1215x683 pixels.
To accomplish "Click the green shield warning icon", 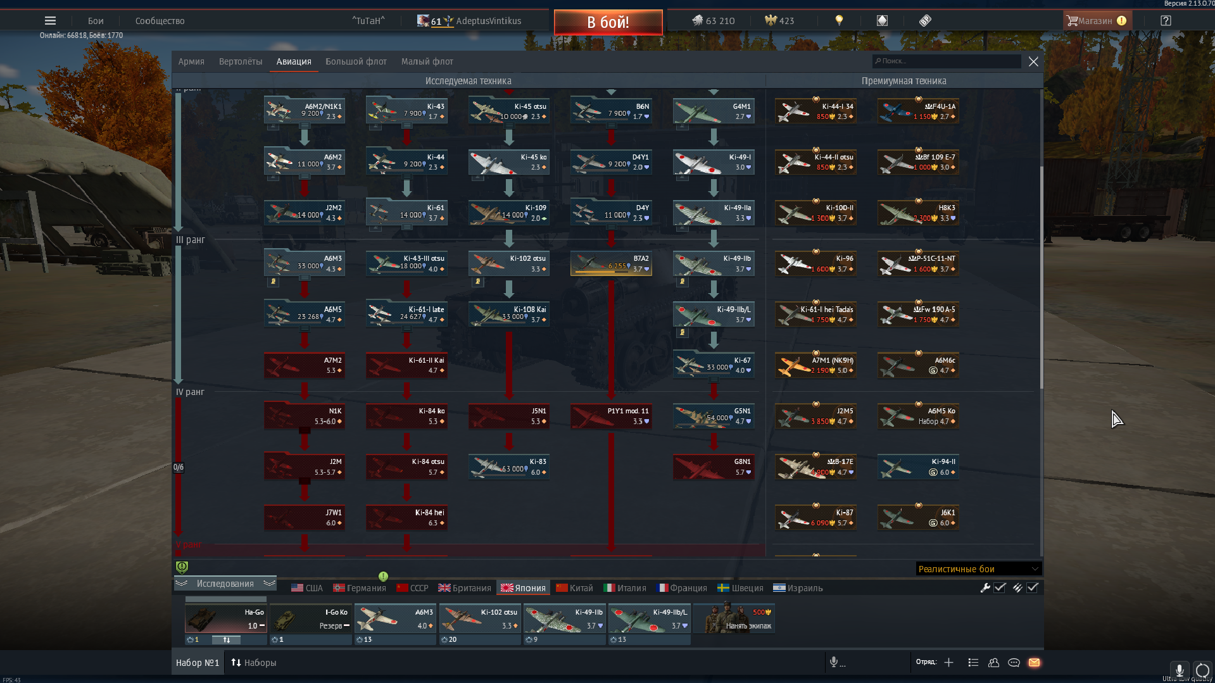I will (182, 567).
